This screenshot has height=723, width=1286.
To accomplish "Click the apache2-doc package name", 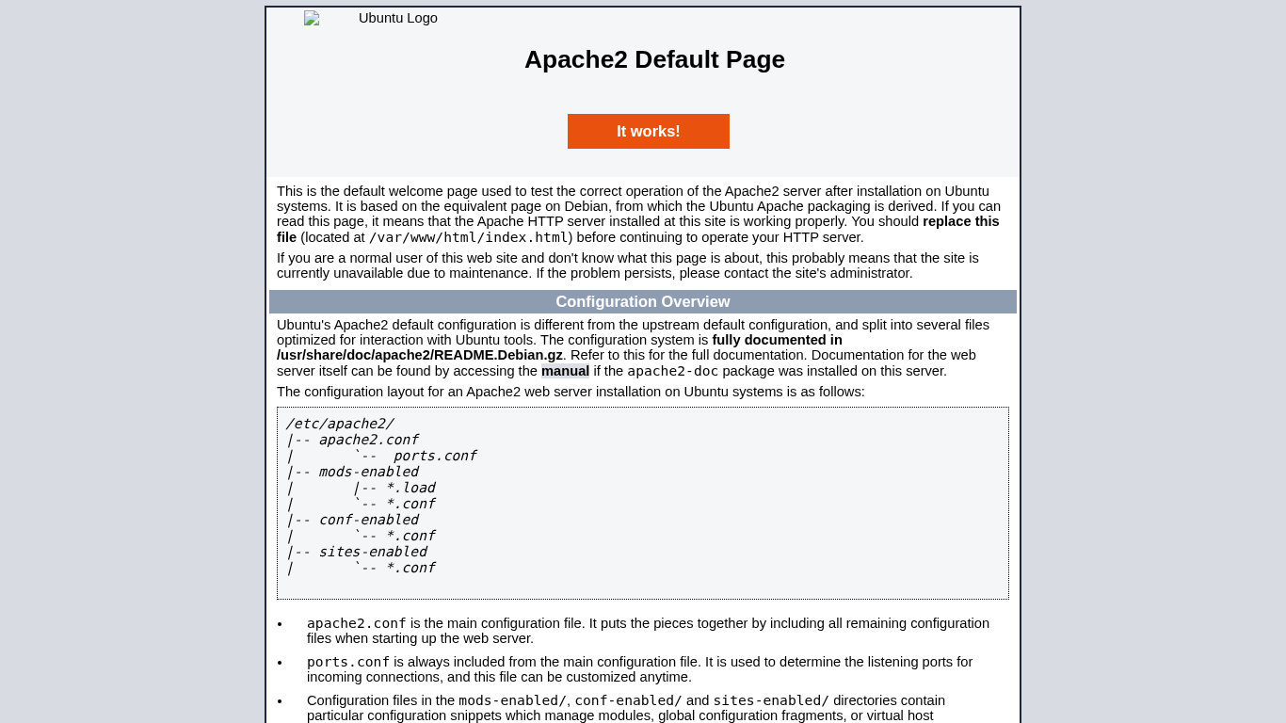I will pyautogui.click(x=673, y=371).
